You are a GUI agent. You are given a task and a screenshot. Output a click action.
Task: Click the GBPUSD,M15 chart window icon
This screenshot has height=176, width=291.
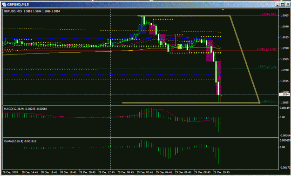coord(4,4)
